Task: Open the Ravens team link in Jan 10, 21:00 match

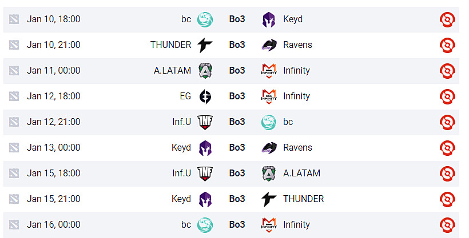Action: click(x=297, y=45)
